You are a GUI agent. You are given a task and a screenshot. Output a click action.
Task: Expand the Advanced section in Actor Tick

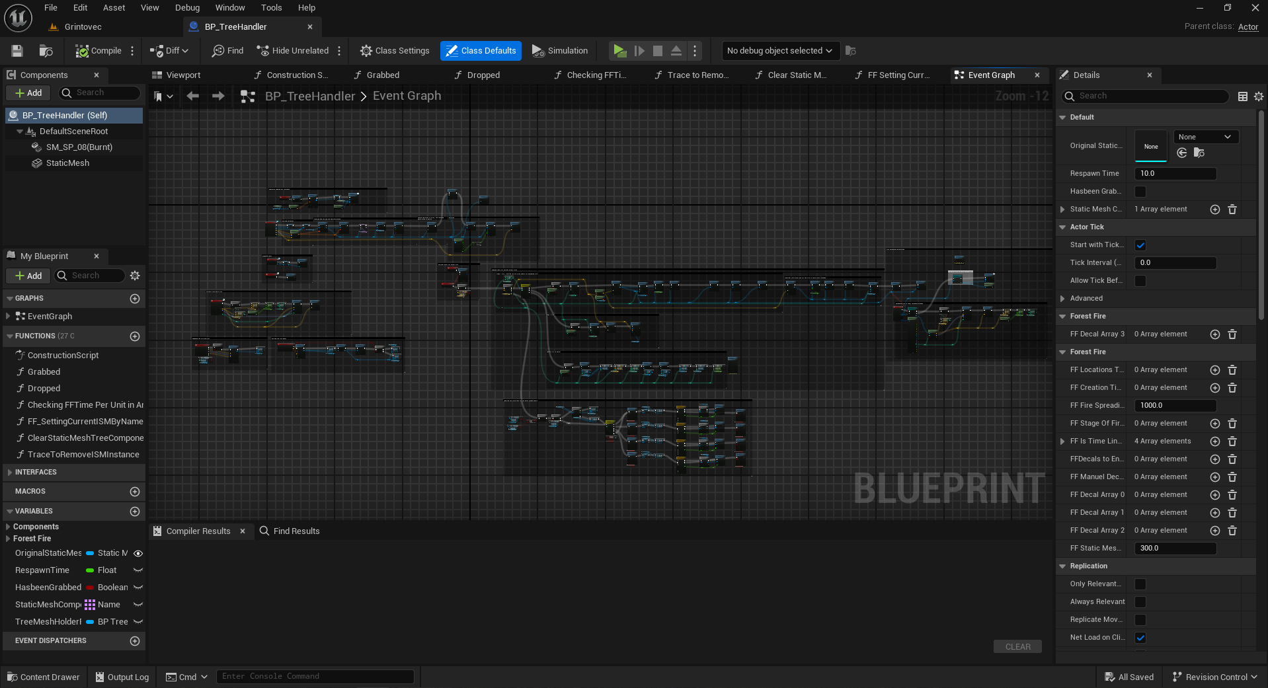[x=1062, y=299]
